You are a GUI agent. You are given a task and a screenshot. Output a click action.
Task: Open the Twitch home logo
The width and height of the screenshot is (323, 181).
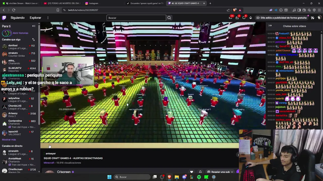tap(4, 18)
